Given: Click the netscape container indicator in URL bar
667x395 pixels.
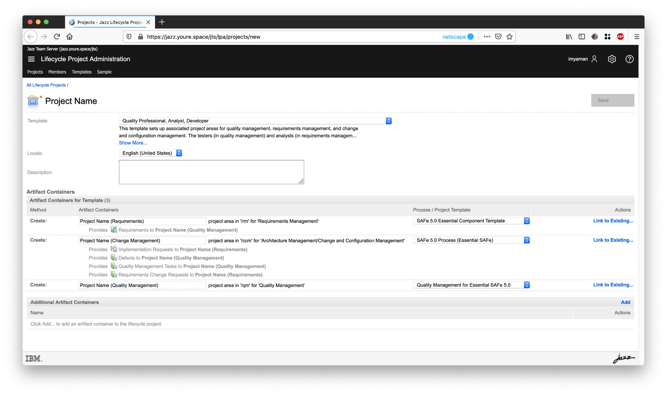Looking at the screenshot, I should pos(458,37).
